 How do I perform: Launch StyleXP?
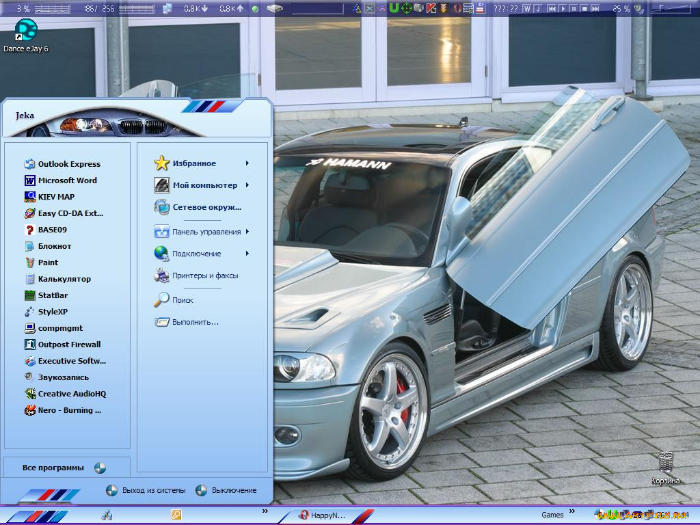click(x=46, y=312)
